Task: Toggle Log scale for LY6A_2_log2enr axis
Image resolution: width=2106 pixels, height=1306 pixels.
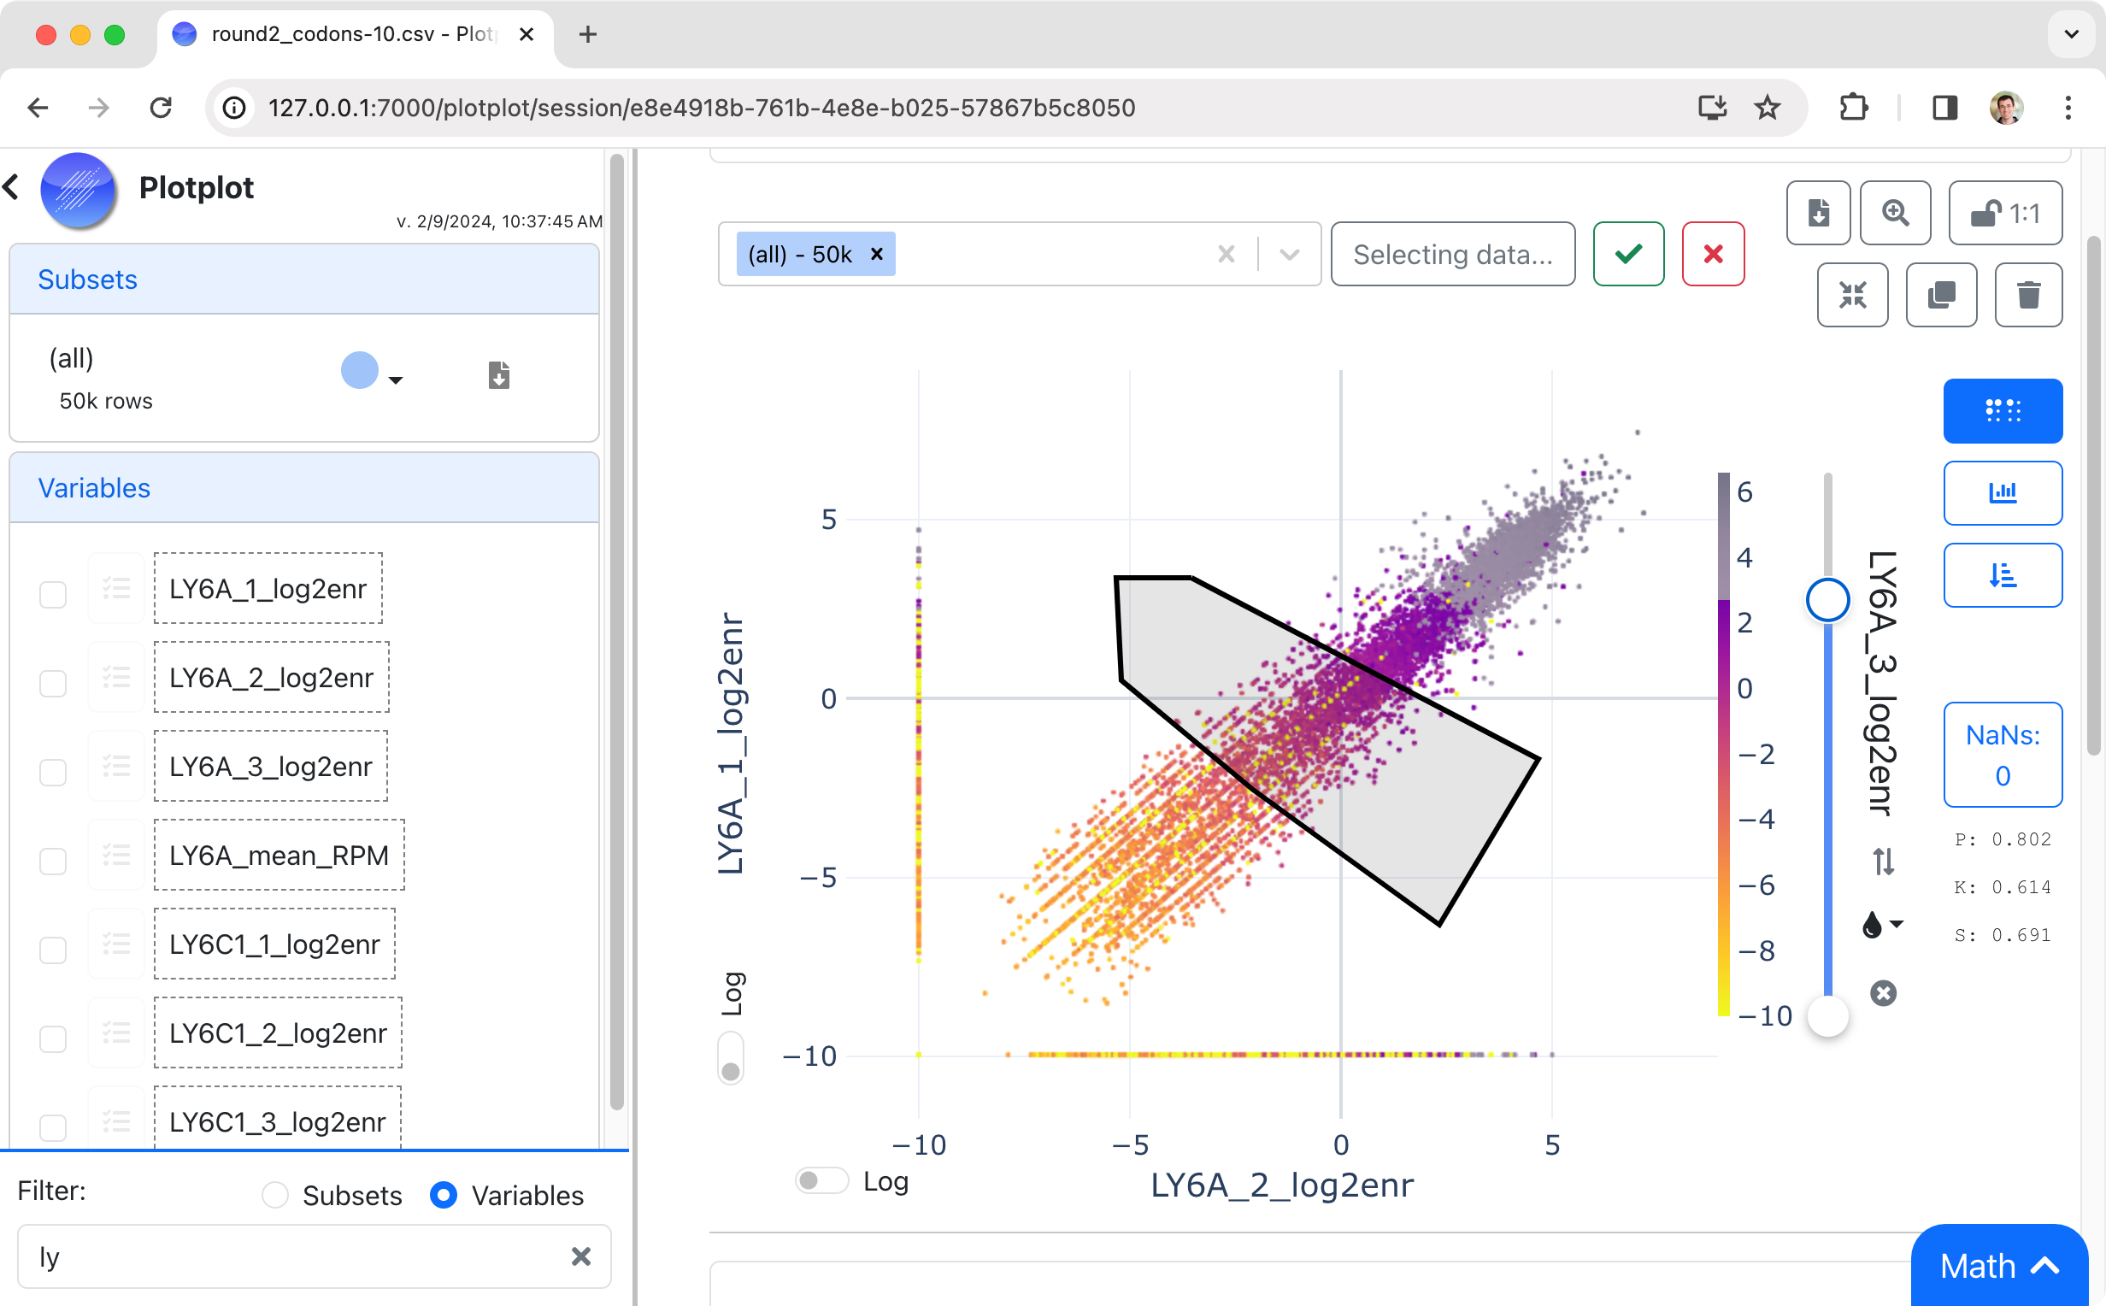Action: 821,1179
